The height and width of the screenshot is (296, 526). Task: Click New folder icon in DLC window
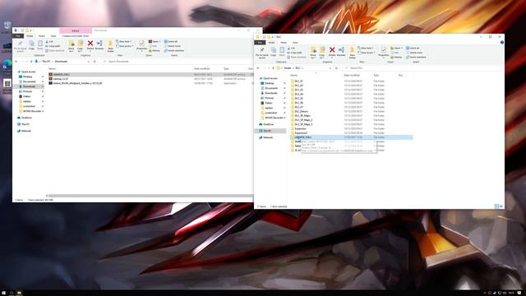(353, 53)
